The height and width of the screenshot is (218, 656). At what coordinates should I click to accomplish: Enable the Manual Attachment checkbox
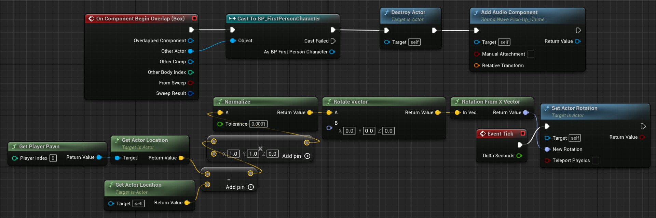pos(531,54)
